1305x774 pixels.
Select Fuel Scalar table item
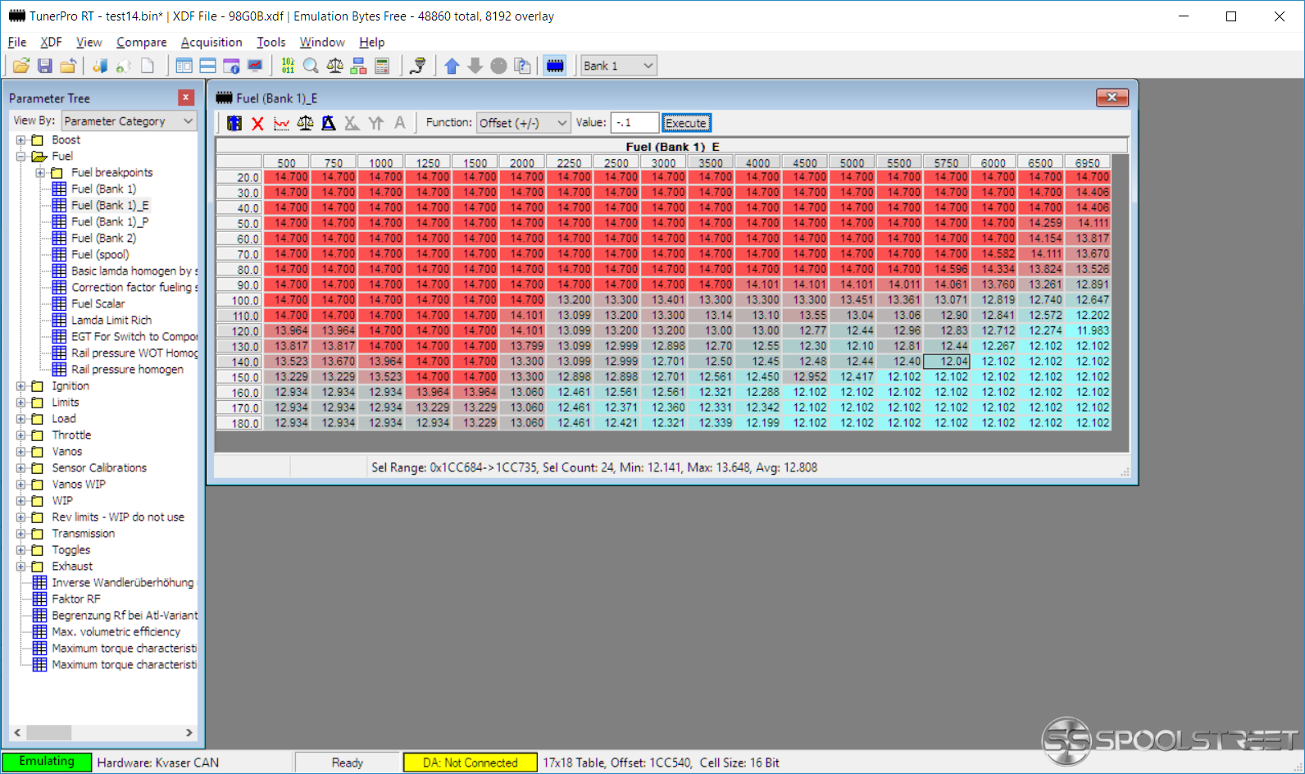click(98, 304)
